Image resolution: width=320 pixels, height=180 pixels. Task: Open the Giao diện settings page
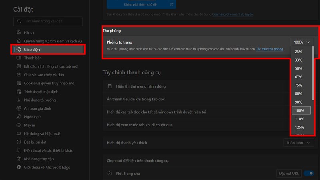pyautogui.click(x=48, y=49)
